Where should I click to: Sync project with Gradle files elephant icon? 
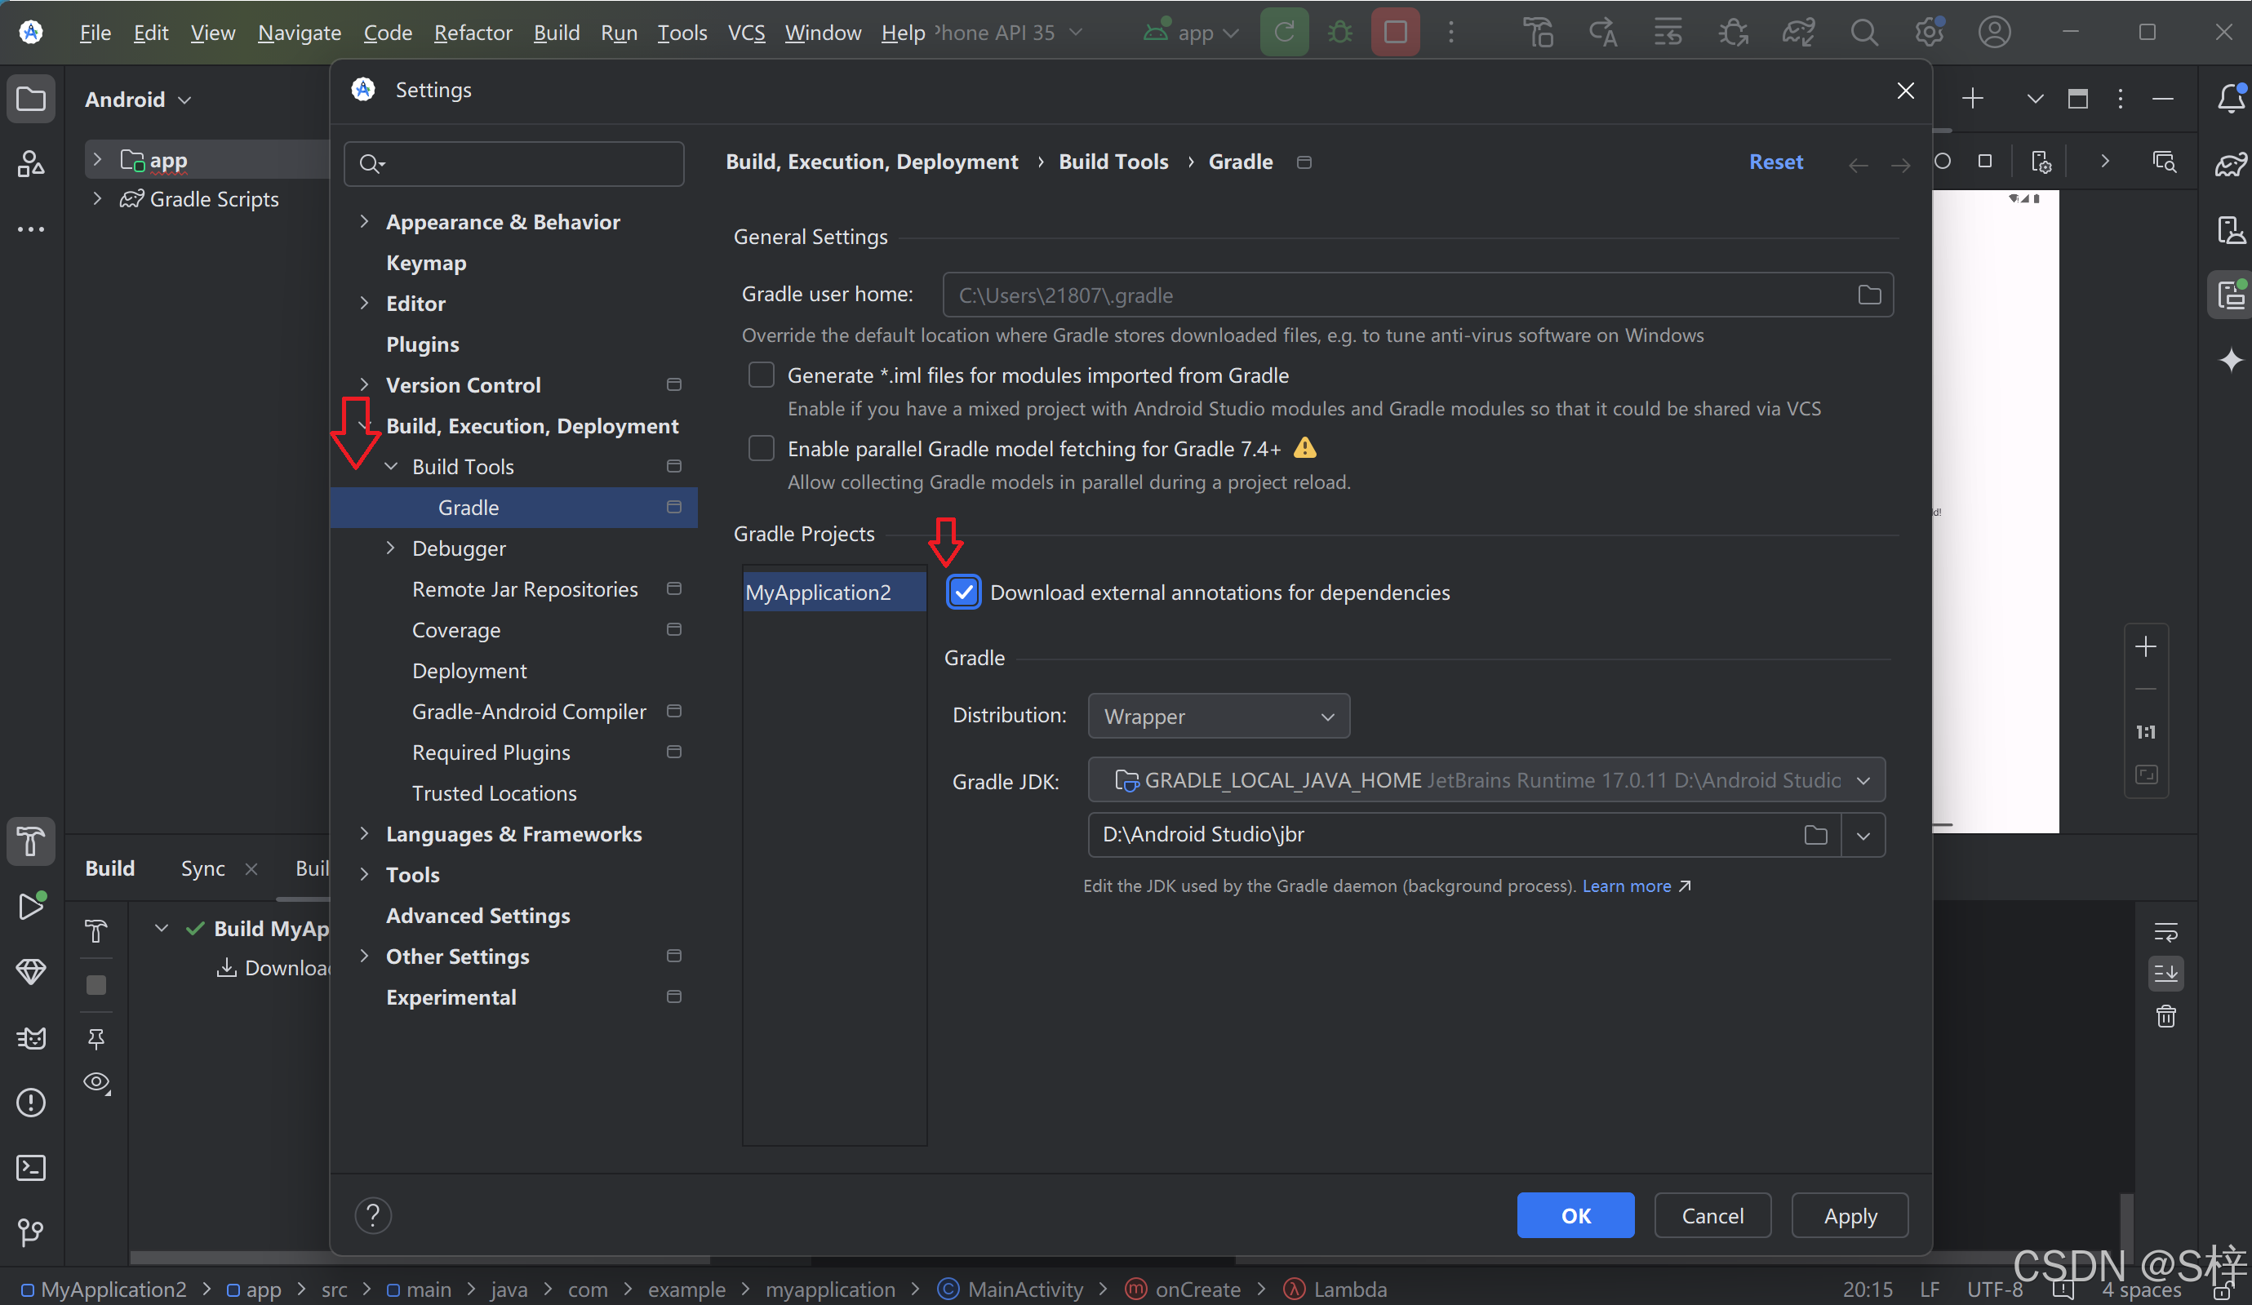click(1798, 33)
